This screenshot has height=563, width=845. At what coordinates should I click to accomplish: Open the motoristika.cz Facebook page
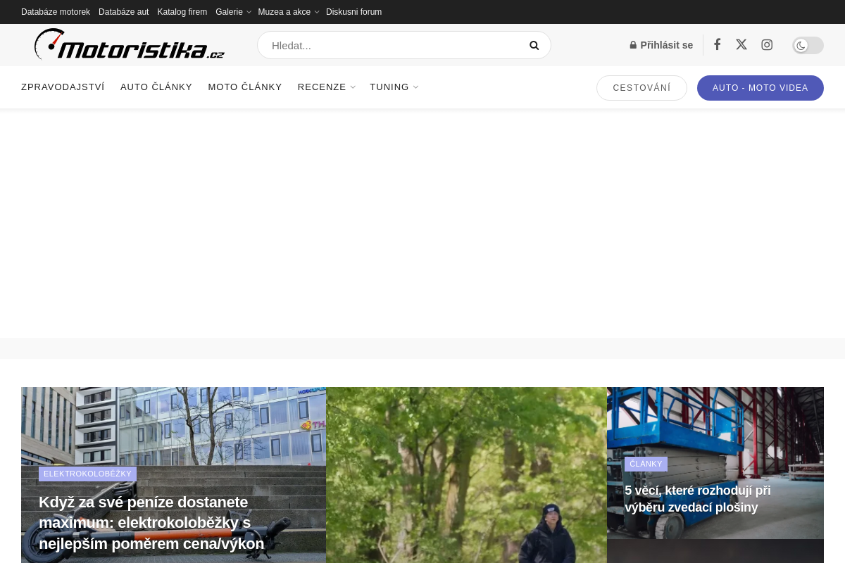pos(717,44)
